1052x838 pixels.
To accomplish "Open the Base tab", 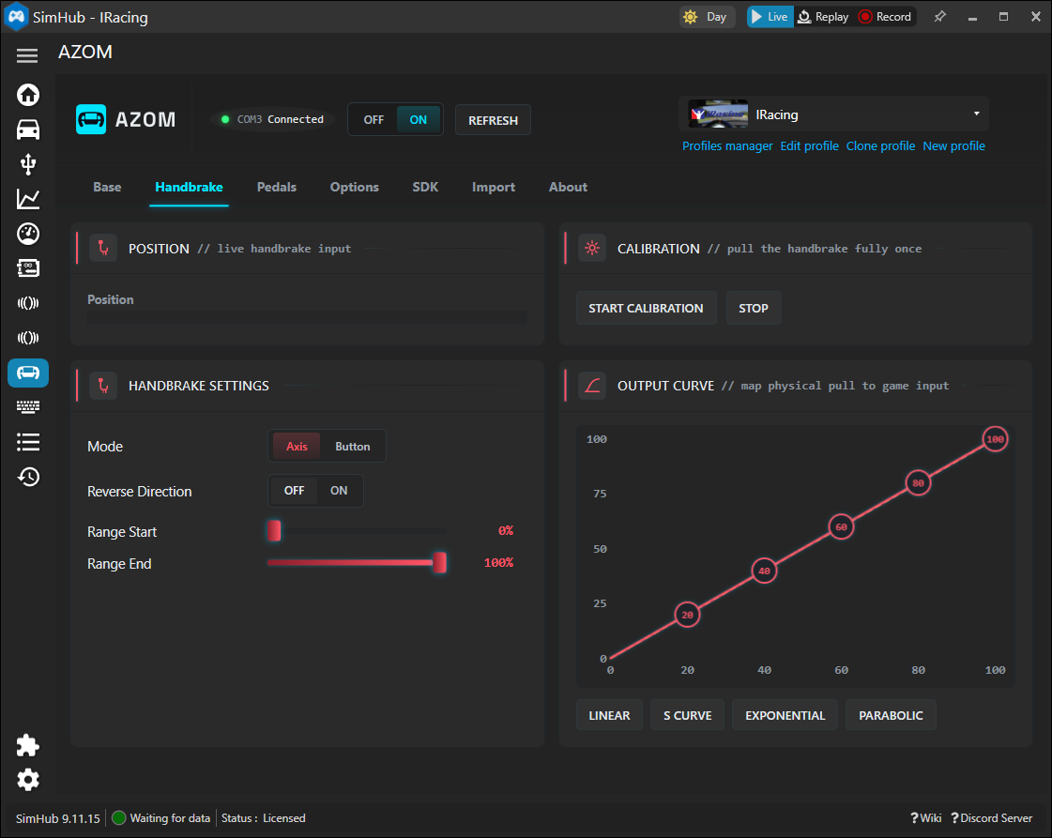I will tap(107, 187).
